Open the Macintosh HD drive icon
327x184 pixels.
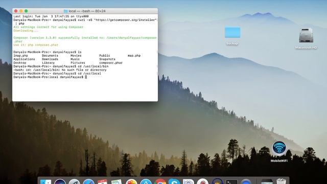(x=306, y=35)
